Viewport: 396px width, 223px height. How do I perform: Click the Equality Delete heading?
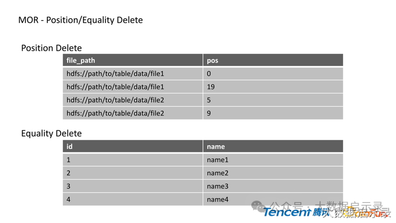tap(52, 133)
